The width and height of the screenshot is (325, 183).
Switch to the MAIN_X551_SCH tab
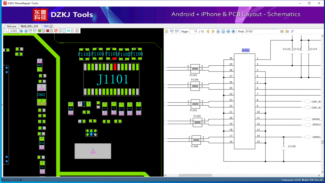pyautogui.click(x=30, y=26)
